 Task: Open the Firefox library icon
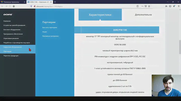pyautogui.click(x=166, y=6)
